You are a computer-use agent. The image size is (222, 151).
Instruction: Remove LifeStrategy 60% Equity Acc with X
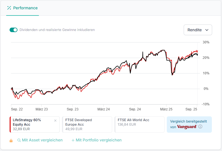coord(55,121)
